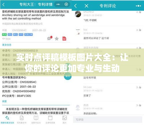Click the 写评论 comment input field
Screen dimensions: 144x125
(108, 120)
